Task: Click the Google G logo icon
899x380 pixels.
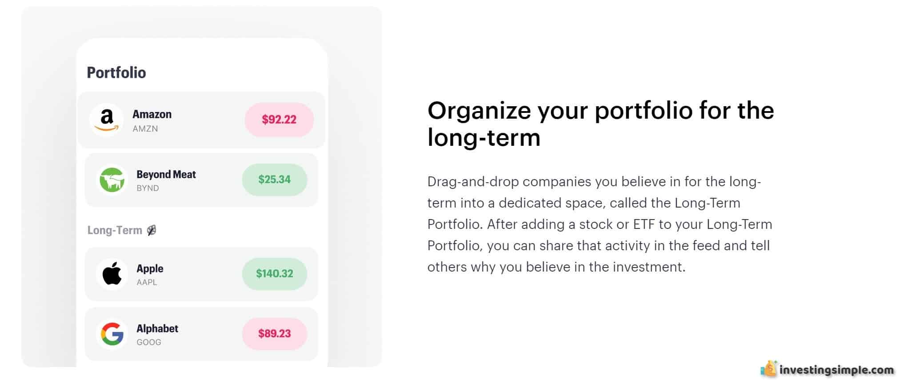Action: pyautogui.click(x=112, y=334)
